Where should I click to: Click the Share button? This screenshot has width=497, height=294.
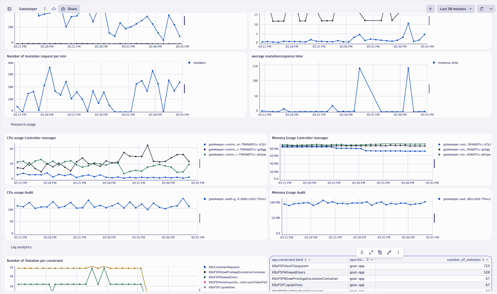click(69, 9)
